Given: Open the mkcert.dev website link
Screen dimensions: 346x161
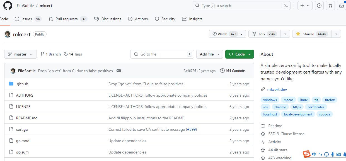Looking at the screenshot, I should point(277,89).
